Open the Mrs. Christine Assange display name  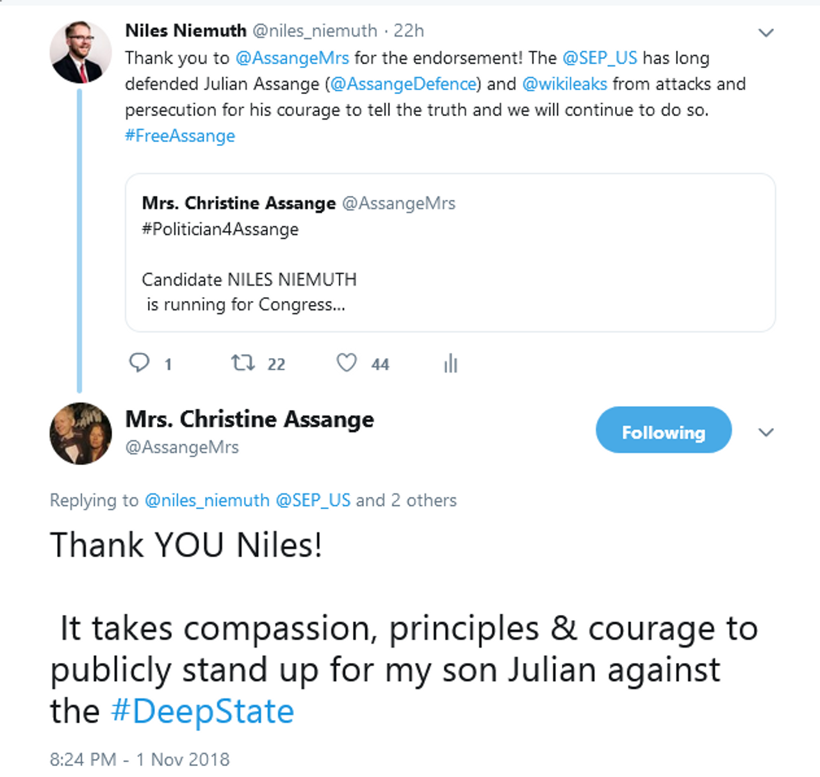(x=249, y=419)
